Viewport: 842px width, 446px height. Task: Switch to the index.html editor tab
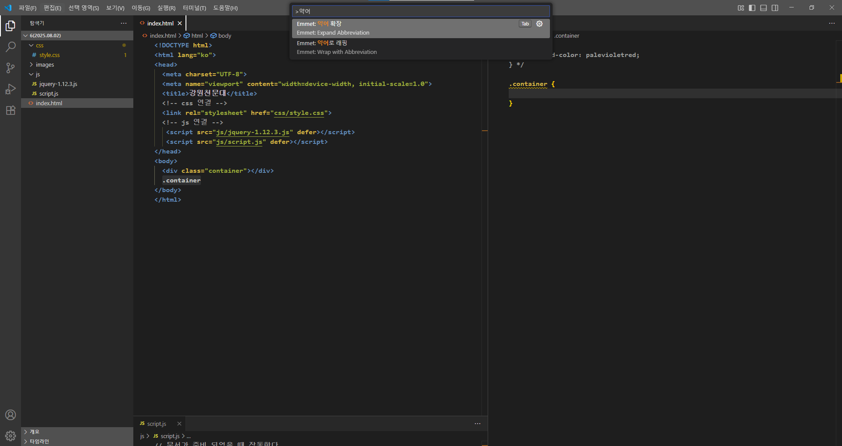160,23
